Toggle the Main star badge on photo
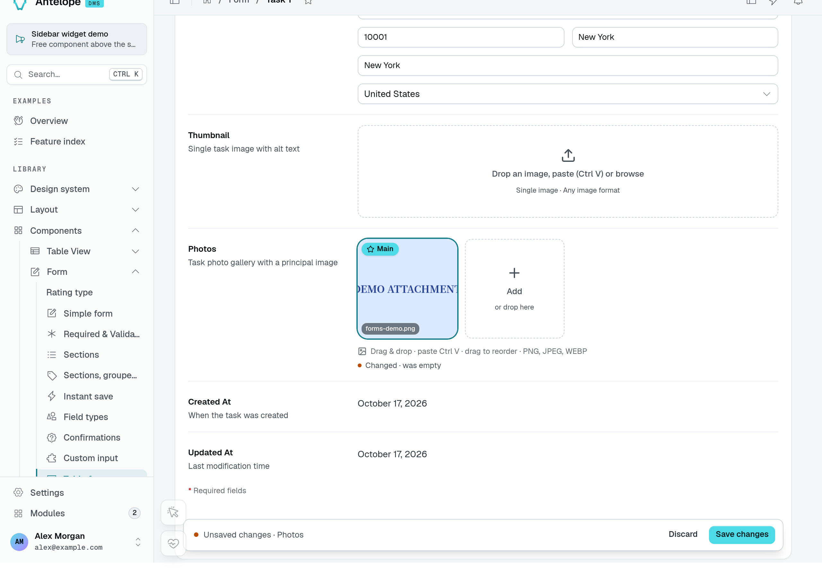Screen dimensions: 822x578 pos(380,249)
